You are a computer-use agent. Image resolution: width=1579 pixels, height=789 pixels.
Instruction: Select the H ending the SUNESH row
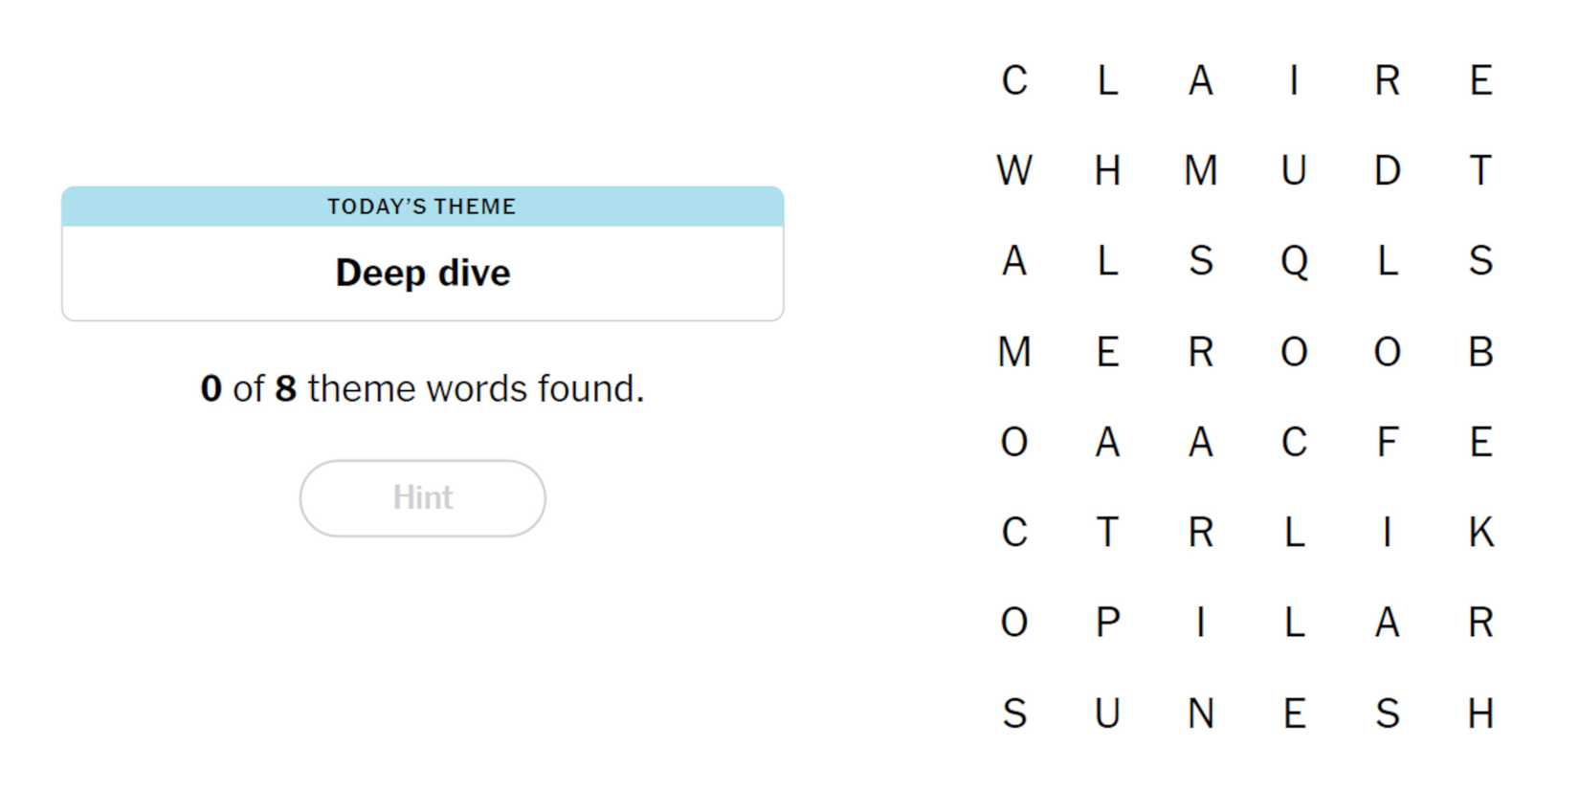coord(1480,713)
